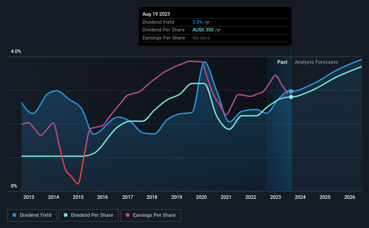Click the teal Dividend Per Share legend dot
Viewport: 369px width, 228px height.
[x=66, y=215]
